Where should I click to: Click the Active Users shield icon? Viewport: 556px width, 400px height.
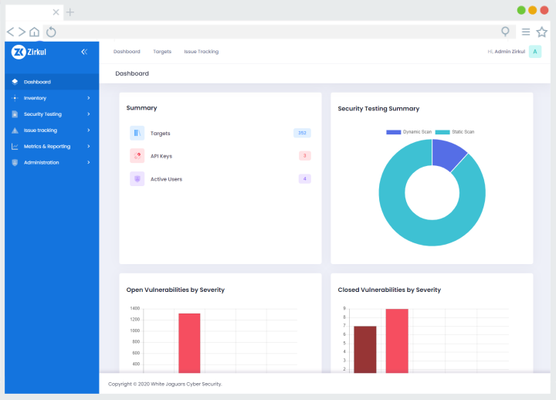(x=137, y=178)
